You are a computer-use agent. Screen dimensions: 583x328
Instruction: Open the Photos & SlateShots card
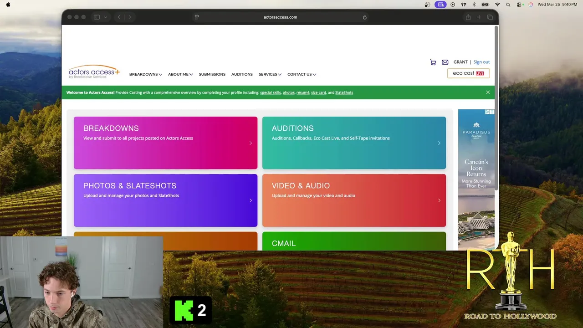tap(165, 200)
